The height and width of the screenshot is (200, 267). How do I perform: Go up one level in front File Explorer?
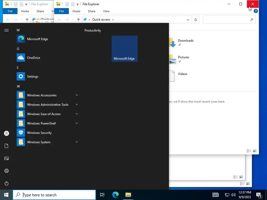pos(78,20)
